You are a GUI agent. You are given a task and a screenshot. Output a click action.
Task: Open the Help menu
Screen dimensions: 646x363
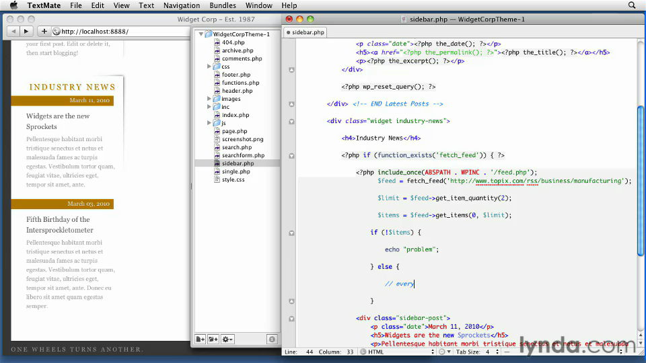[289, 5]
